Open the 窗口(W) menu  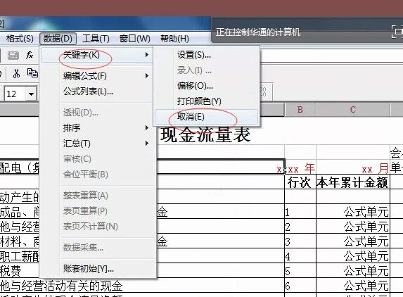click(134, 39)
